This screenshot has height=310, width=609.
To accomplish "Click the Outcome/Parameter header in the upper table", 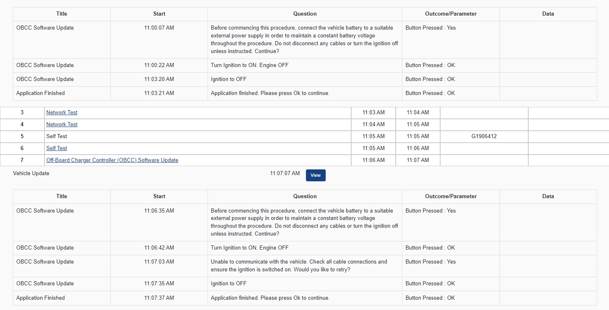I will 450,14.
